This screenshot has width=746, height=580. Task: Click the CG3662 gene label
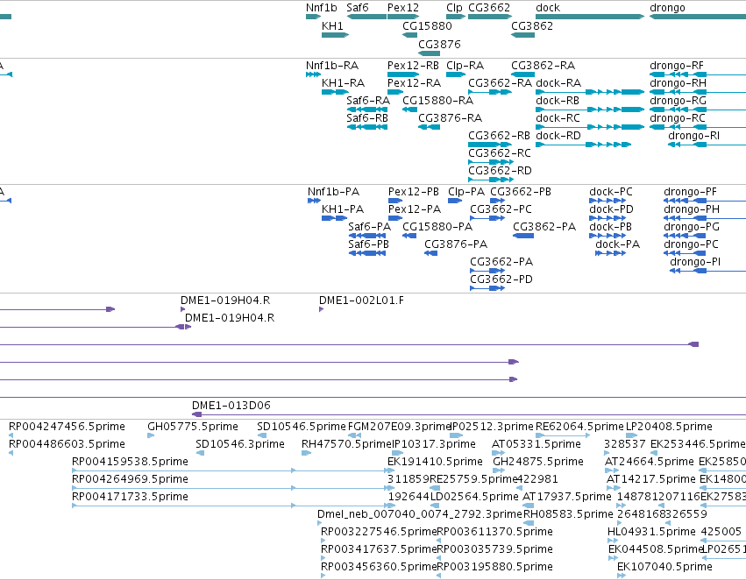489,8
